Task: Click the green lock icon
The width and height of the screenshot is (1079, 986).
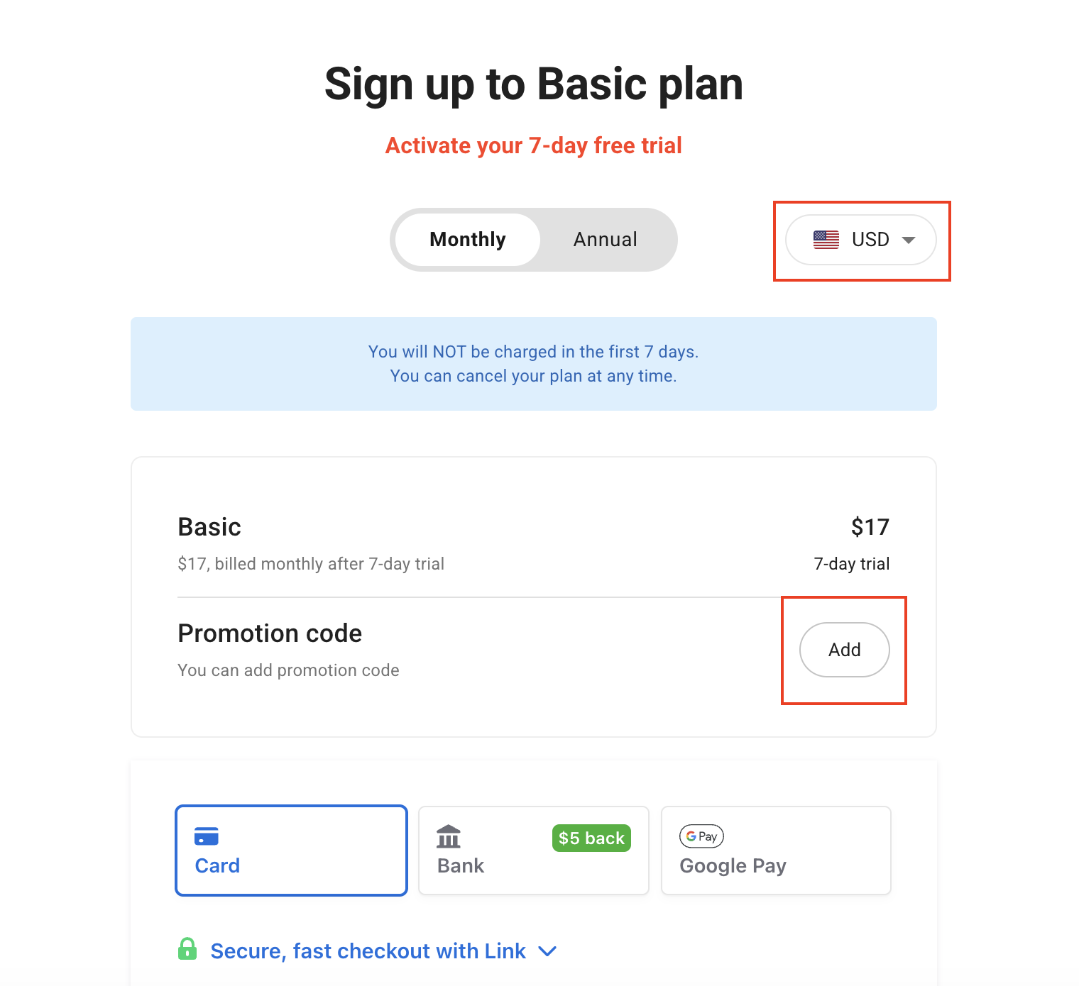Action: click(187, 949)
